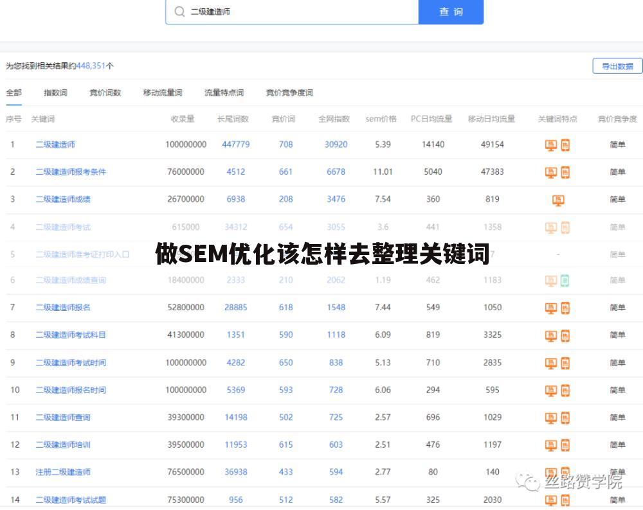Click the result count 448,351

(91, 66)
